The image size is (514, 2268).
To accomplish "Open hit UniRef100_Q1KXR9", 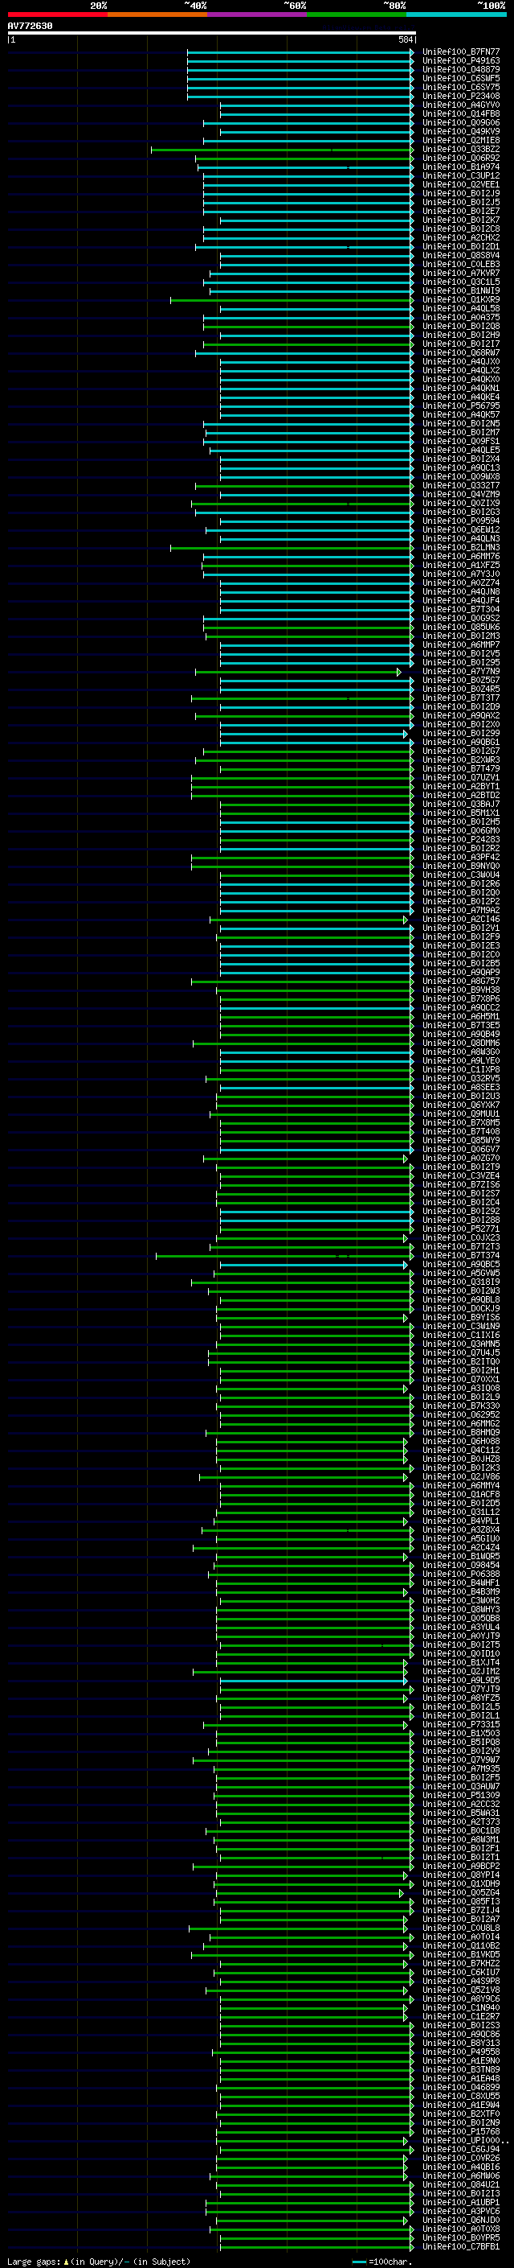I will [x=460, y=300].
